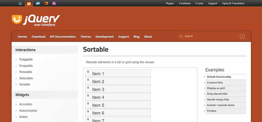This screenshot has height=122, width=262.
Task: Open the Themes page
Action: coord(86,37)
